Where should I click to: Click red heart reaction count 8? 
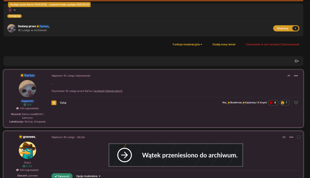(x=273, y=102)
